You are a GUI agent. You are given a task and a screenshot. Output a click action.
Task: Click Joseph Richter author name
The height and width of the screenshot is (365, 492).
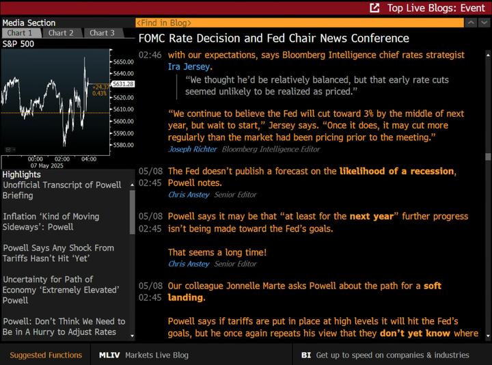pos(193,148)
